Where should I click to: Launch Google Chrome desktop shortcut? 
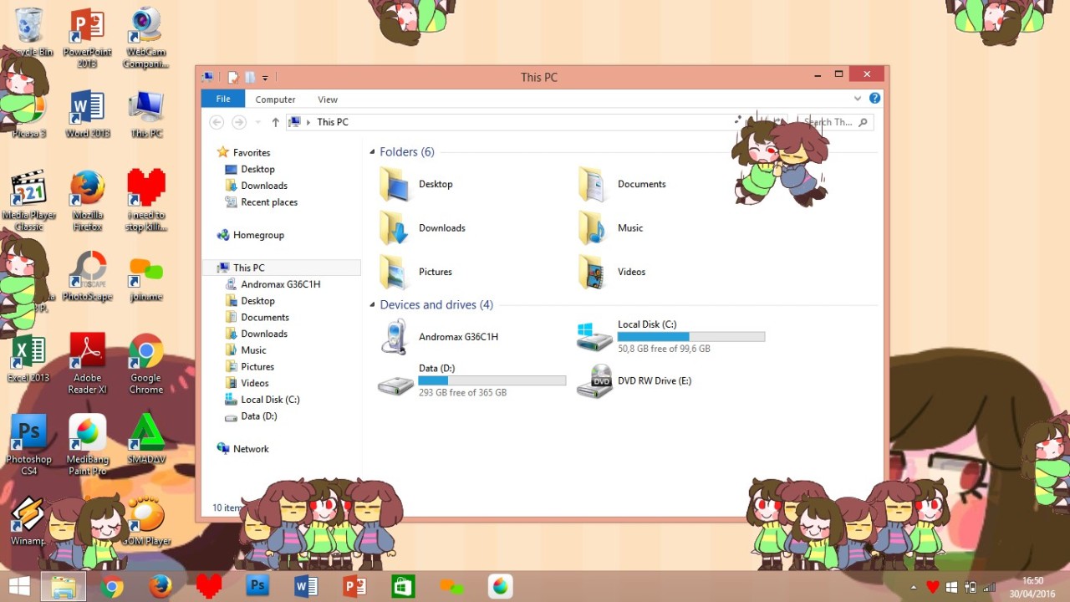point(146,364)
